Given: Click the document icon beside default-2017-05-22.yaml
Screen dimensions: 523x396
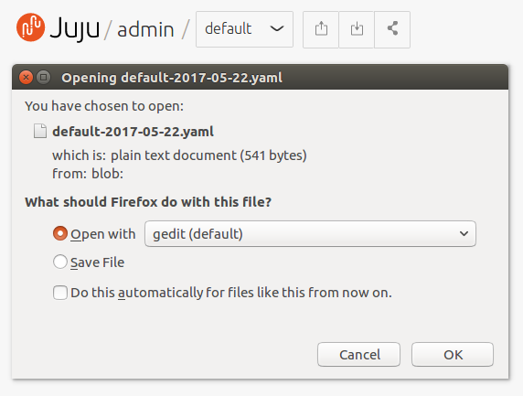Looking at the screenshot, I should click(x=40, y=131).
